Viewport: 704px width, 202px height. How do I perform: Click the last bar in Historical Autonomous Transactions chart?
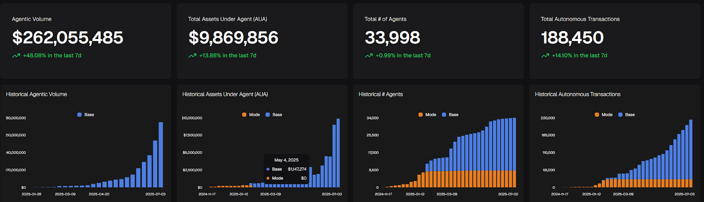(x=690, y=153)
